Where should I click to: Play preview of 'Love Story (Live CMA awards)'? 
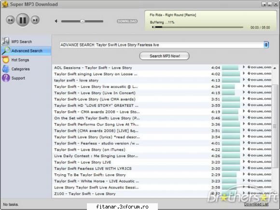coord(244,98)
